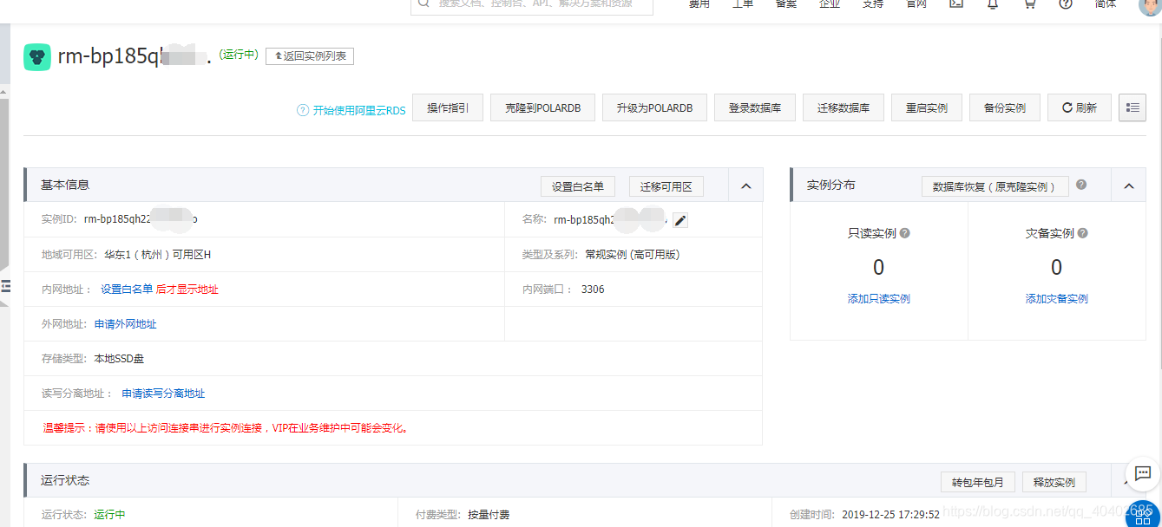Viewport: 1162px width, 527px height.
Task: Click 升级为POLARDB button
Action: [654, 107]
